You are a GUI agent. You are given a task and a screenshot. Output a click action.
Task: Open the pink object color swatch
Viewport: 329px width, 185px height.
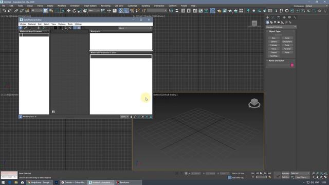[292, 65]
